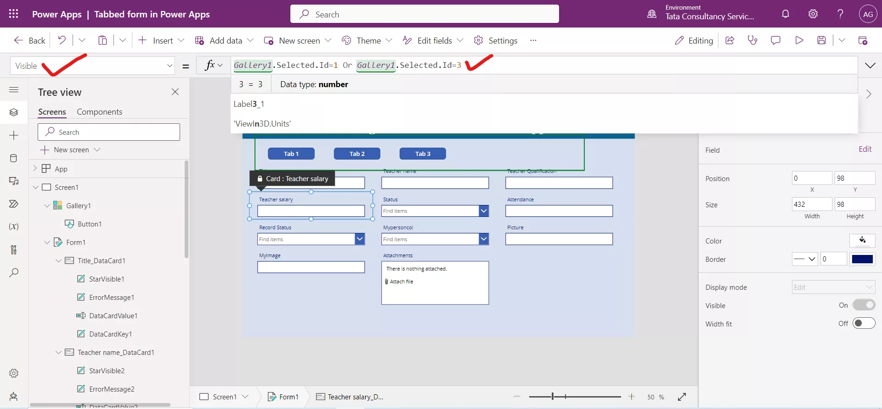Open the Border color swatch
Image resolution: width=882 pixels, height=409 pixels.
click(862, 259)
